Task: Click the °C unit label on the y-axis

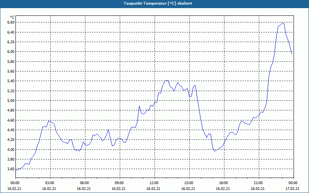Action: [x=12, y=17]
